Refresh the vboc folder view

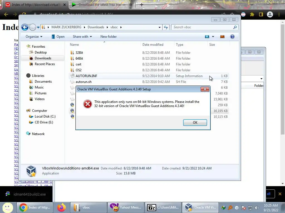[x=166, y=27]
